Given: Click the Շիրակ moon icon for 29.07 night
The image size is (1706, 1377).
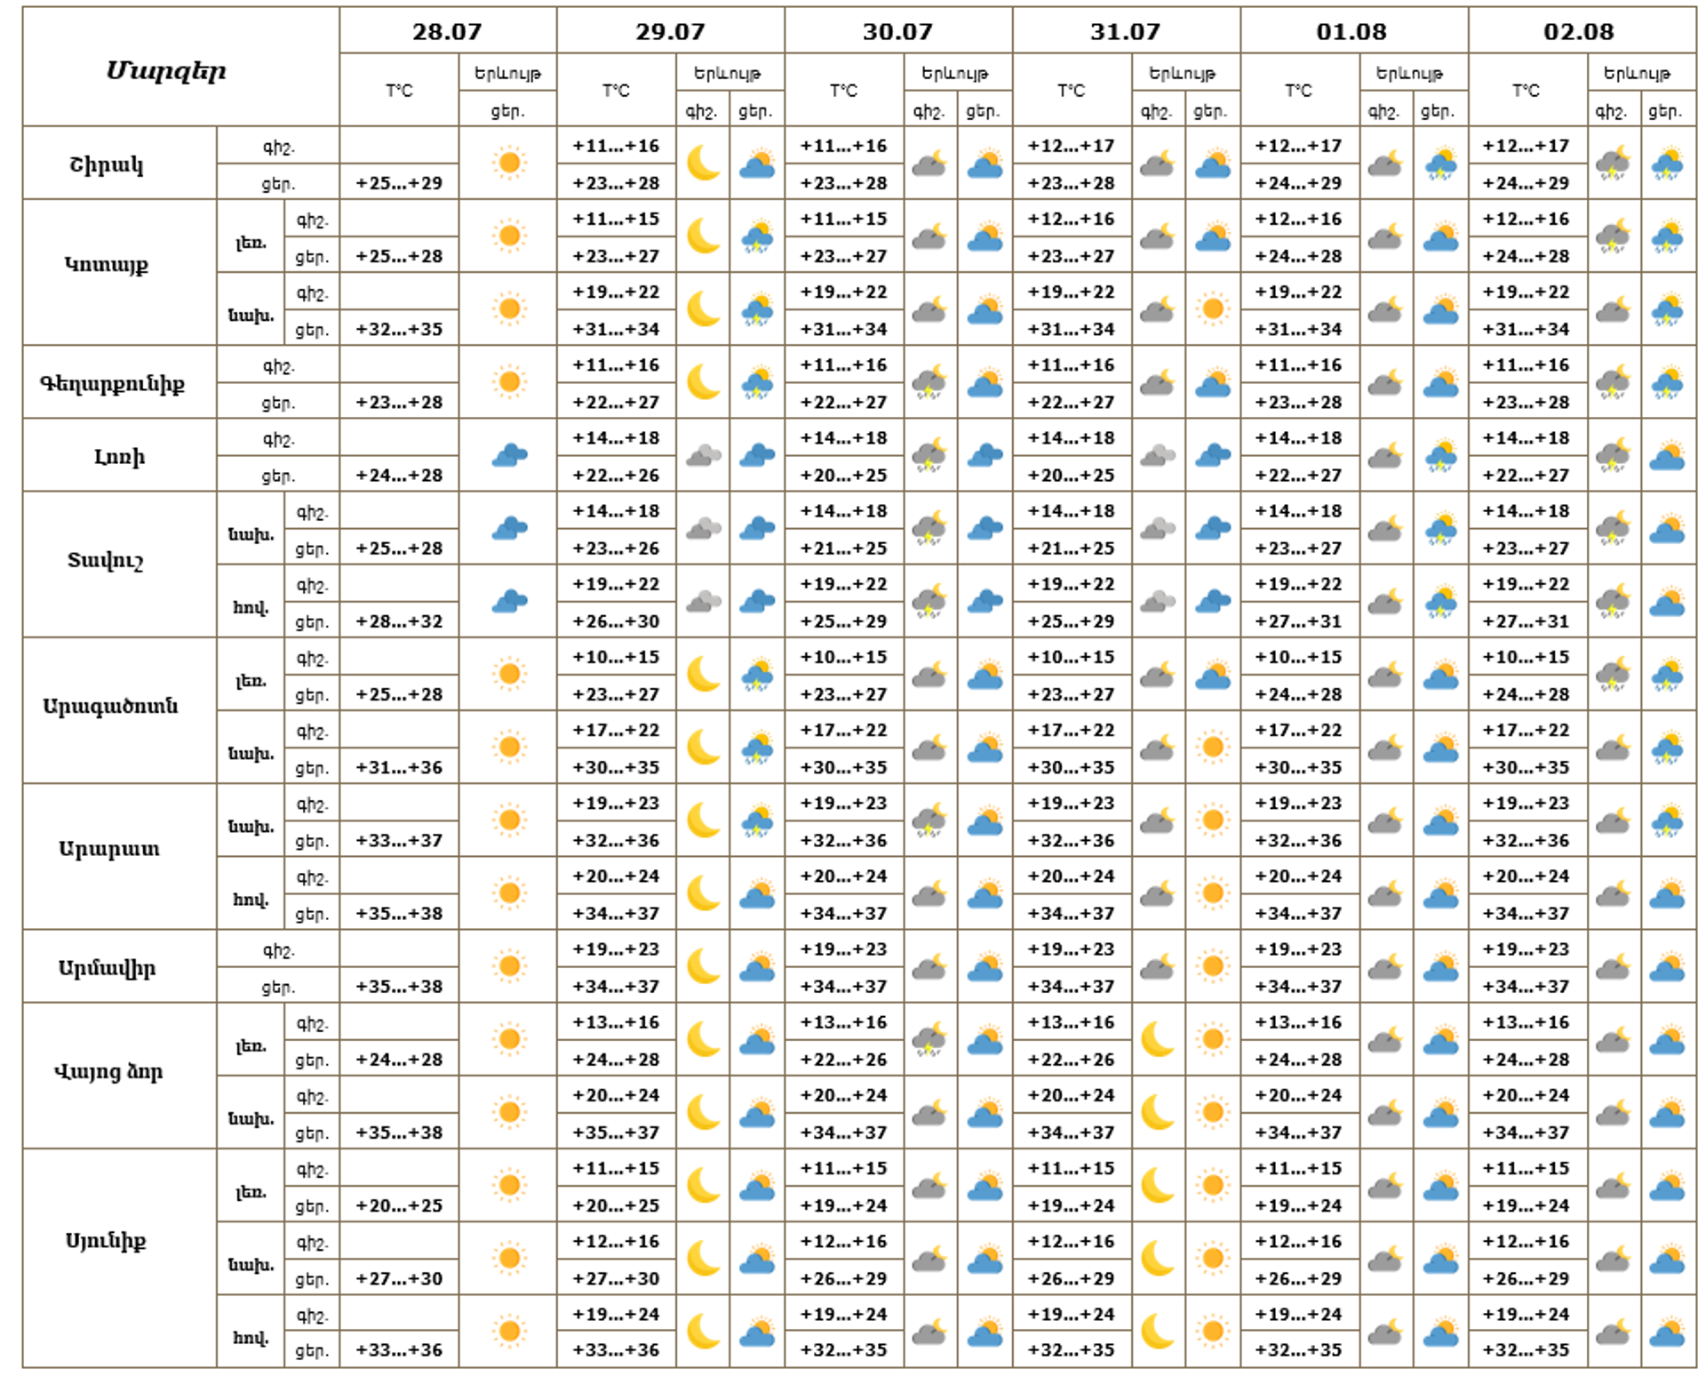Looking at the screenshot, I should (703, 164).
